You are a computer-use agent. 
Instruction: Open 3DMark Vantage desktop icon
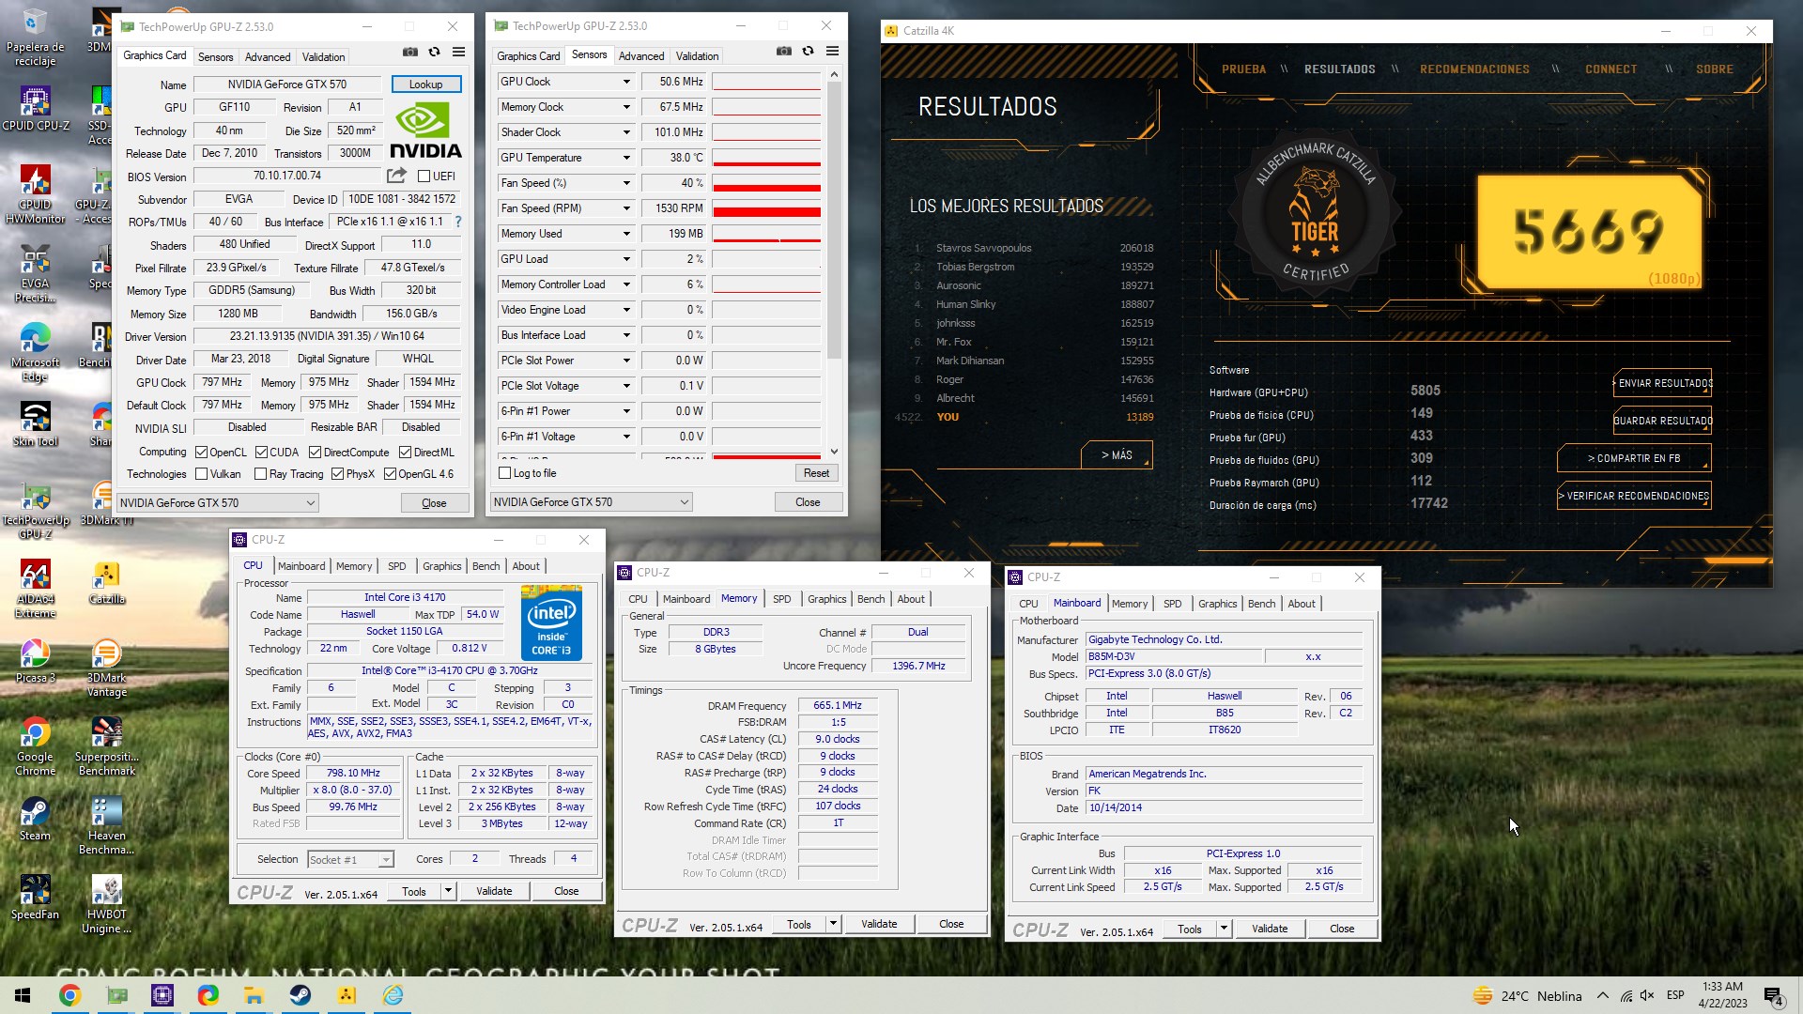click(107, 668)
